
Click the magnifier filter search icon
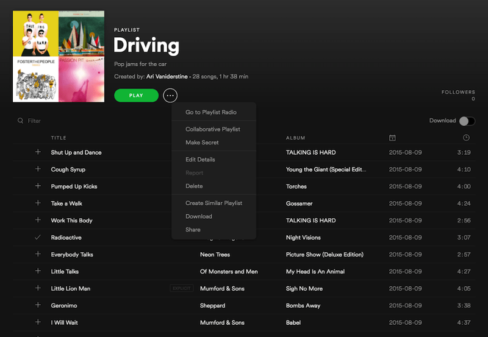[x=20, y=121]
